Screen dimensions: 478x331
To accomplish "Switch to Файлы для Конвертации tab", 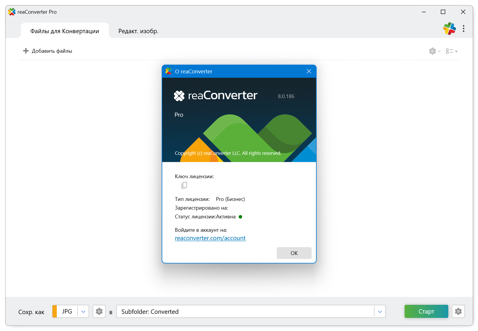I will coord(65,31).
